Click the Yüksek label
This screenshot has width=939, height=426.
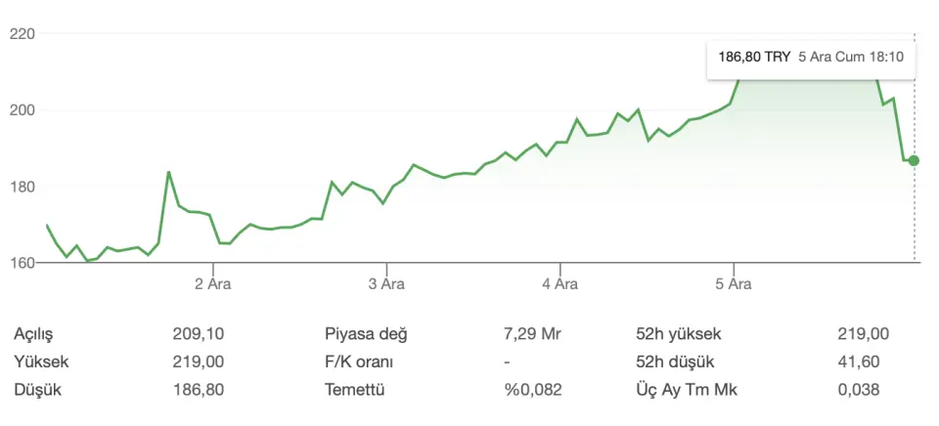41,362
